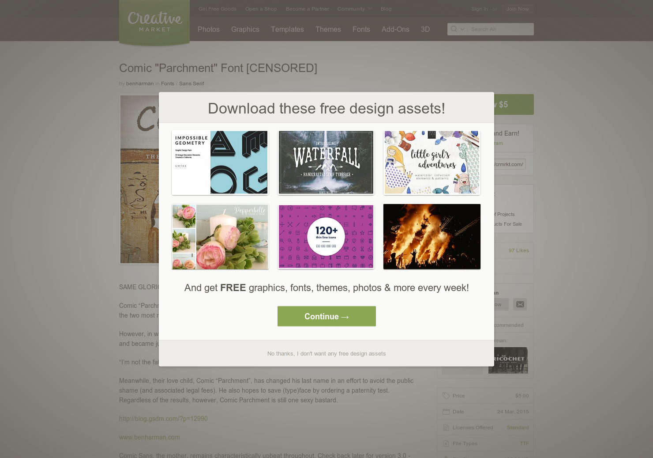
Task: Open the search category dropdown arrow
Action: [462, 29]
